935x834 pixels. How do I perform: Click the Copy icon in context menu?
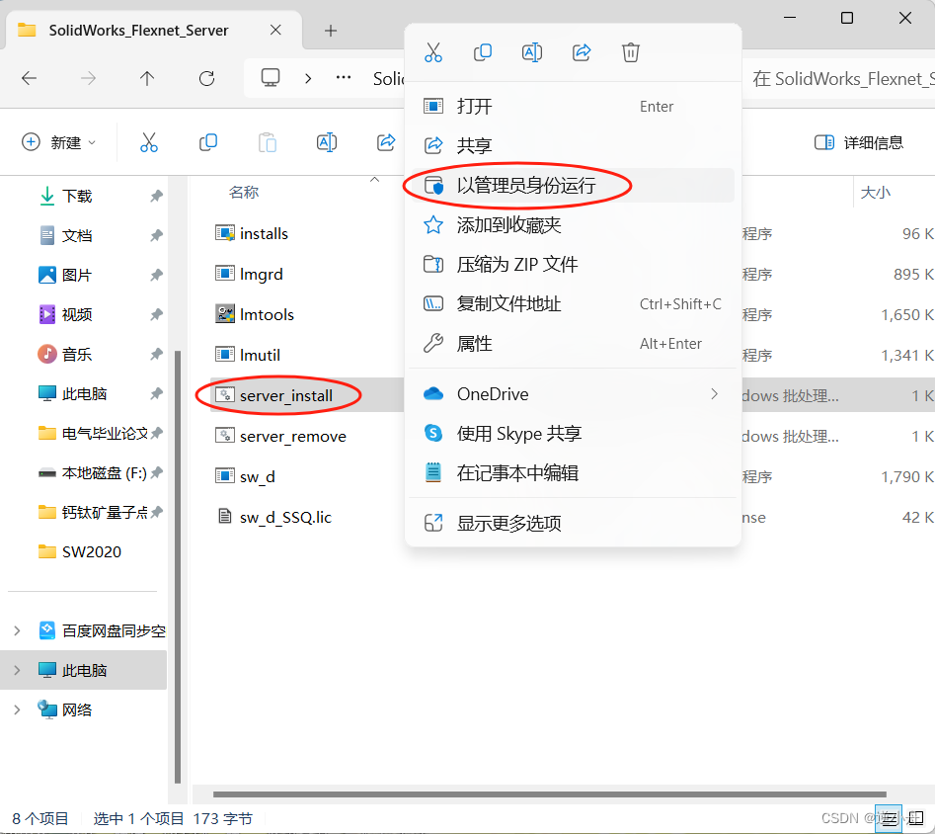coord(483,52)
